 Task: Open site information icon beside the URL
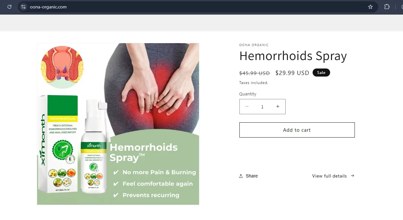click(x=23, y=7)
